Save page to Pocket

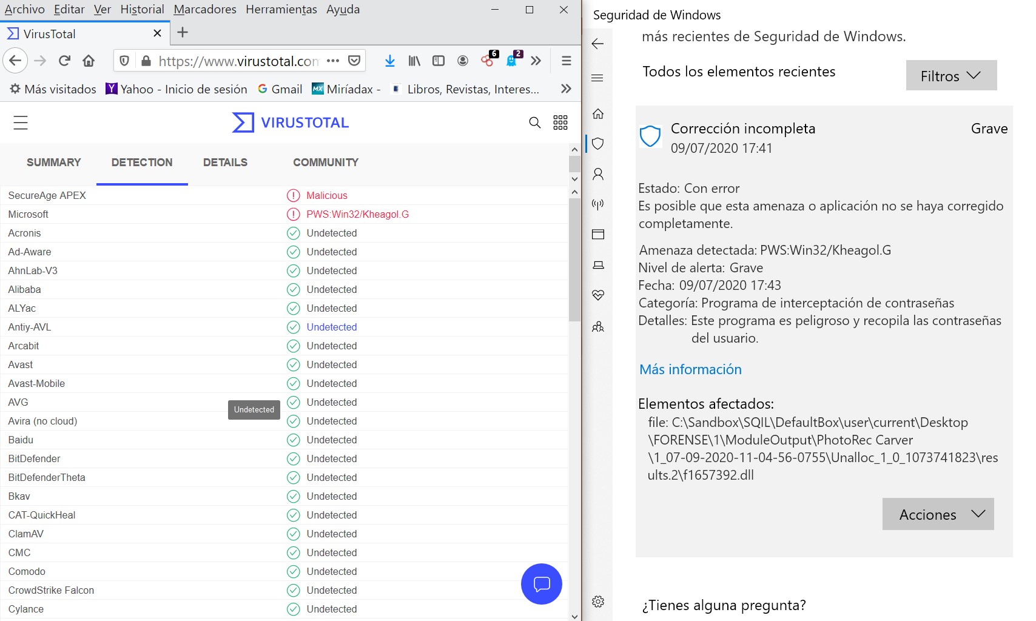click(x=354, y=61)
